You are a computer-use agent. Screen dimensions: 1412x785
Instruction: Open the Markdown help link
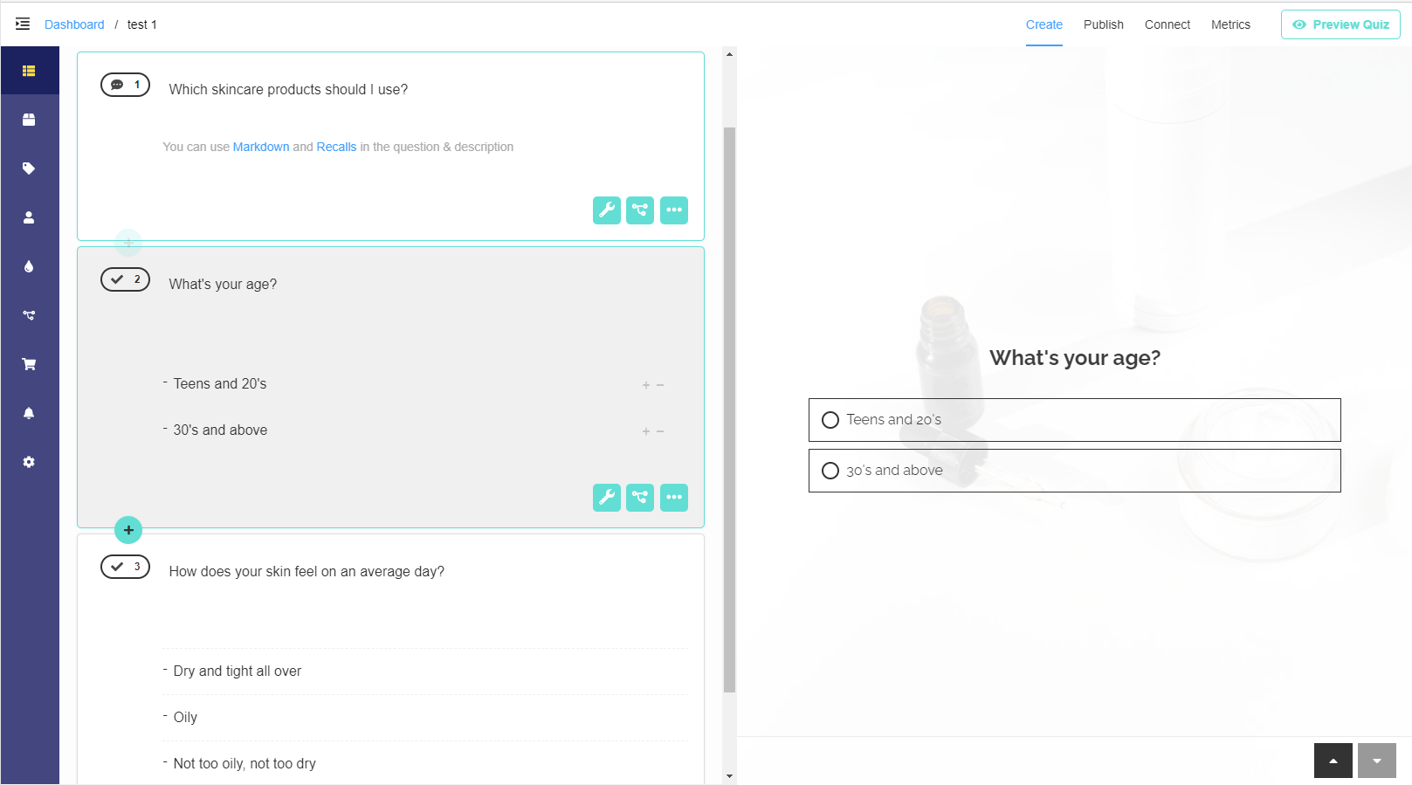tap(261, 147)
